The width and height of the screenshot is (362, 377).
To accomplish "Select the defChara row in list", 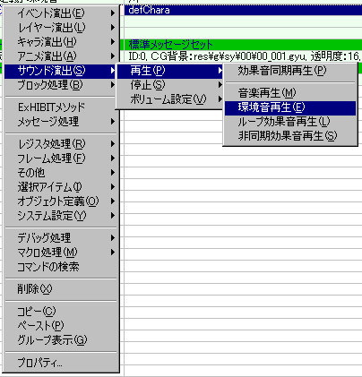I will click(x=243, y=10).
